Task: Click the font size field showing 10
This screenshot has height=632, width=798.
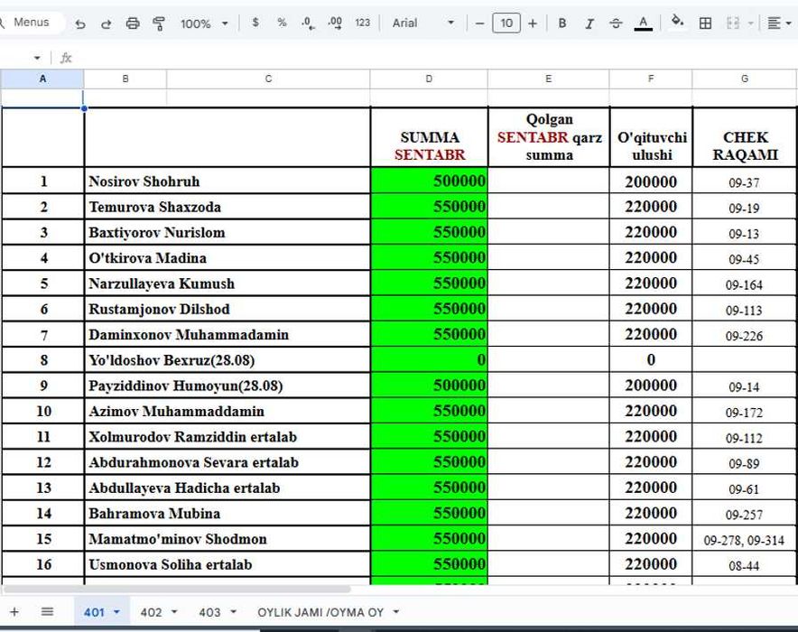Action: coord(506,23)
